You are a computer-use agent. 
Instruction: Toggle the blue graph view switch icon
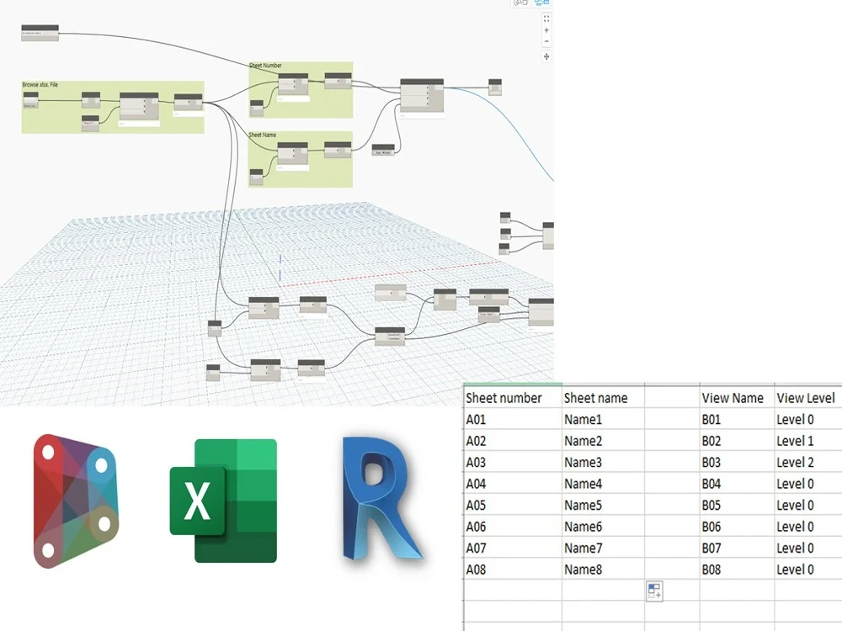[x=541, y=3]
